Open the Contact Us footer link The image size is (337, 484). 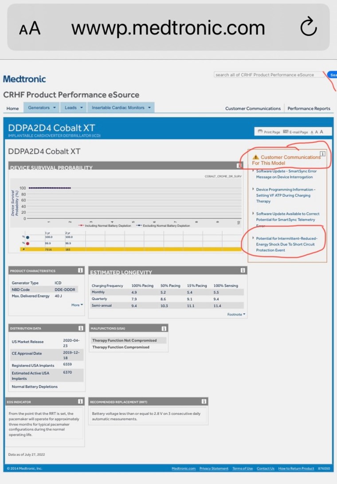tap(265, 468)
